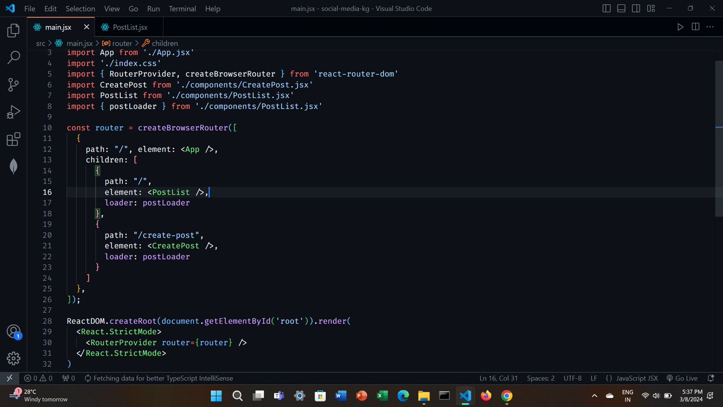The width and height of the screenshot is (723, 407).
Task: Open the Explorer view in the activity bar
Action: [x=13, y=30]
